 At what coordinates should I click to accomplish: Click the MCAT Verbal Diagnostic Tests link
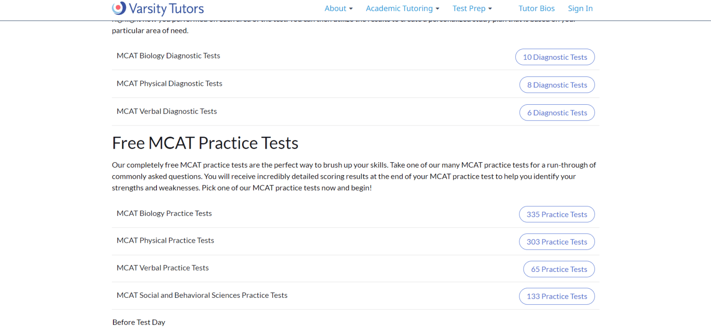167,111
